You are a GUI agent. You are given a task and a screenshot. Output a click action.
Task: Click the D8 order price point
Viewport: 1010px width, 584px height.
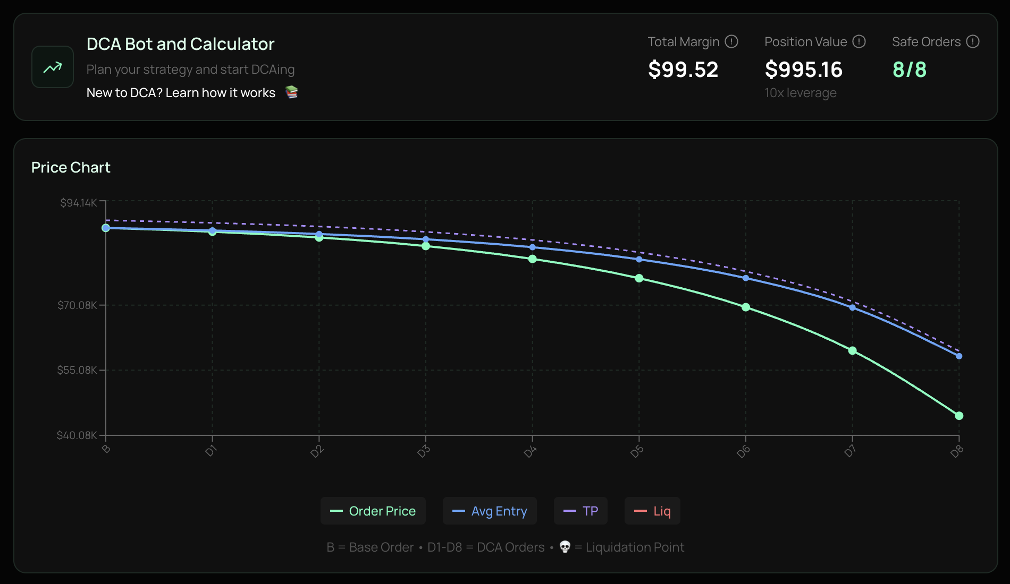pyautogui.click(x=959, y=416)
